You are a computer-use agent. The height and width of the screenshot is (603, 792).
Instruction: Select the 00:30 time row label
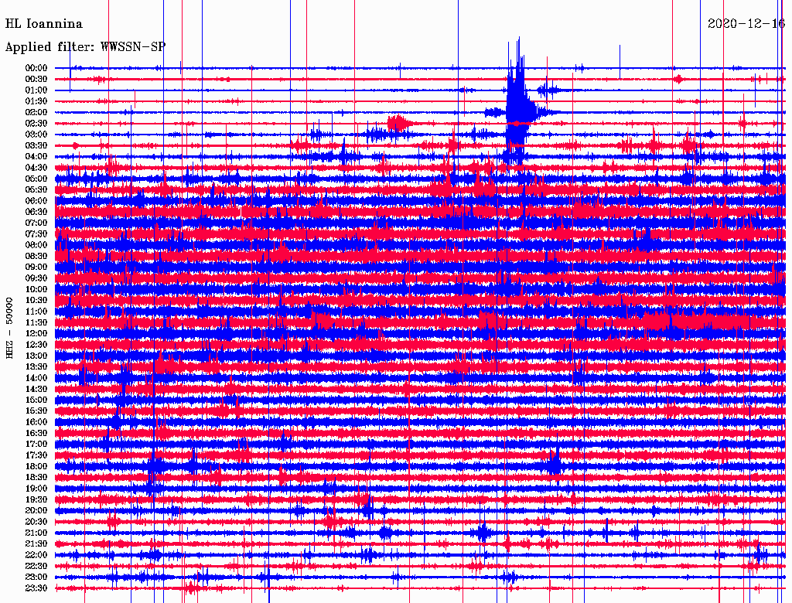(36, 80)
